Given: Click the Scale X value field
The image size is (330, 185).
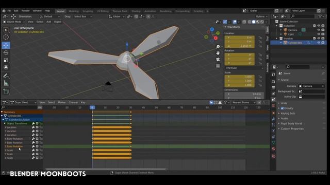Looking at the screenshot, I should 239,77.
